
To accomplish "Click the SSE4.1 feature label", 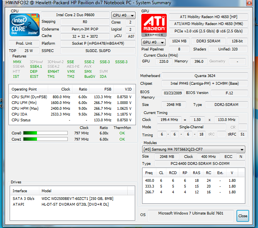I will [36, 67].
